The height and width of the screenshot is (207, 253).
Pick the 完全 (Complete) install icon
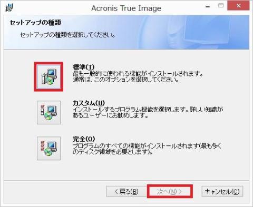48,149
